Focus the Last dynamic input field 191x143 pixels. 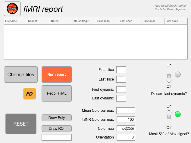(121, 98)
